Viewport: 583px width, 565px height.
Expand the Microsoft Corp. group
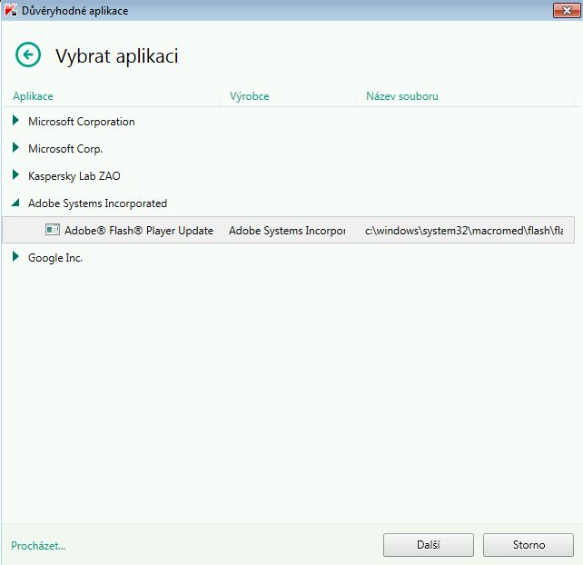(x=15, y=147)
